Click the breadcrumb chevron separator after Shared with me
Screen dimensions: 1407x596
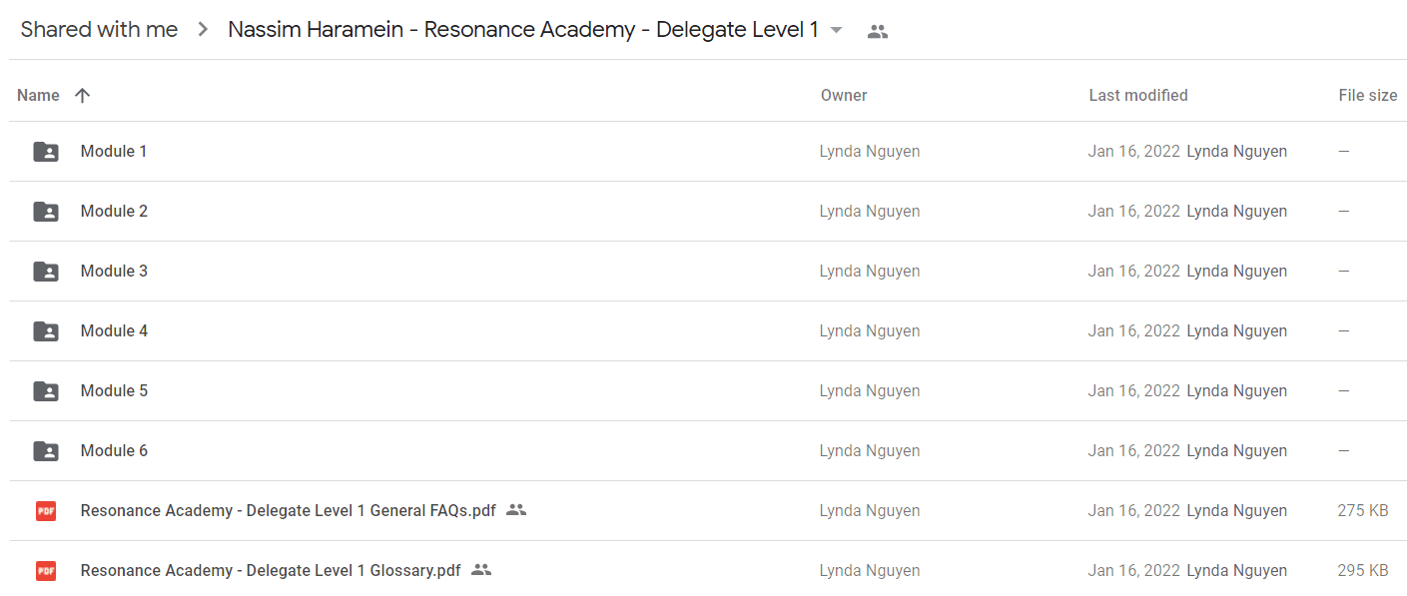pyautogui.click(x=203, y=30)
